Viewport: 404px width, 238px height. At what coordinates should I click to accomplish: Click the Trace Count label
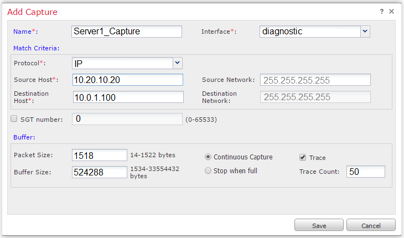pos(319,172)
